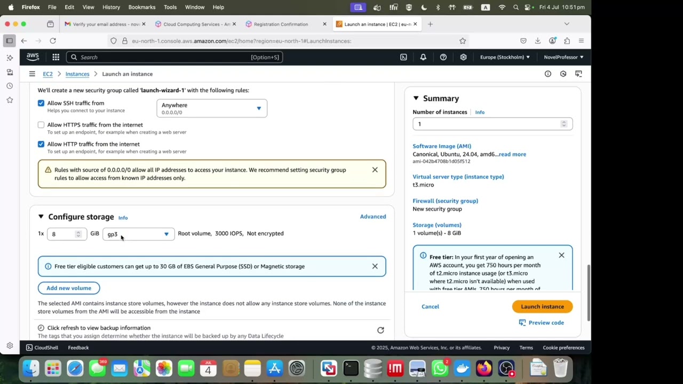The image size is (683, 384).
Task: Open the Europe (Stockholm) region selector
Action: point(505,57)
